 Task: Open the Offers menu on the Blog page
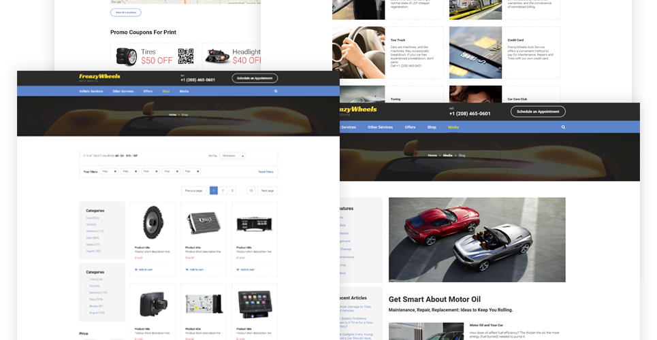[x=410, y=127]
